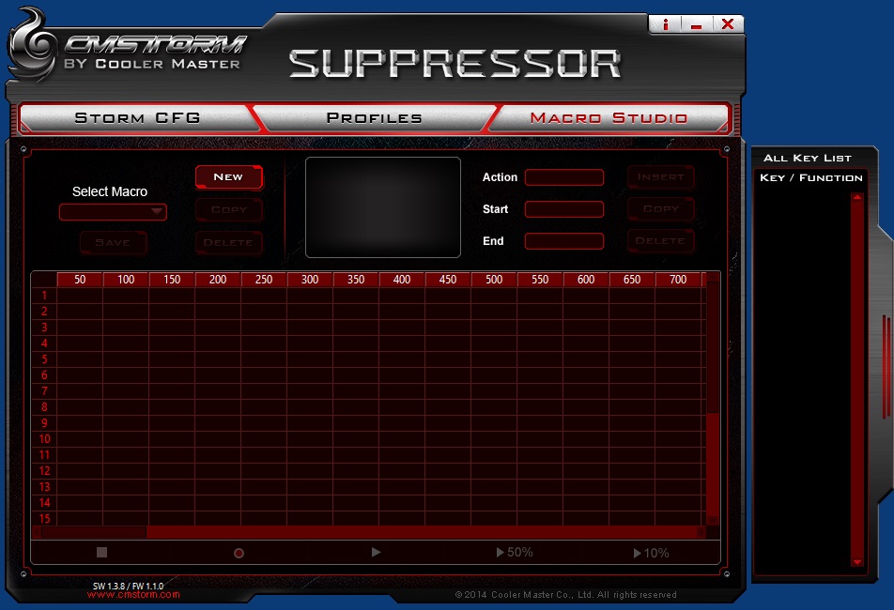
Task: Click the 250 ms timeline column header
Action: pyautogui.click(x=264, y=280)
